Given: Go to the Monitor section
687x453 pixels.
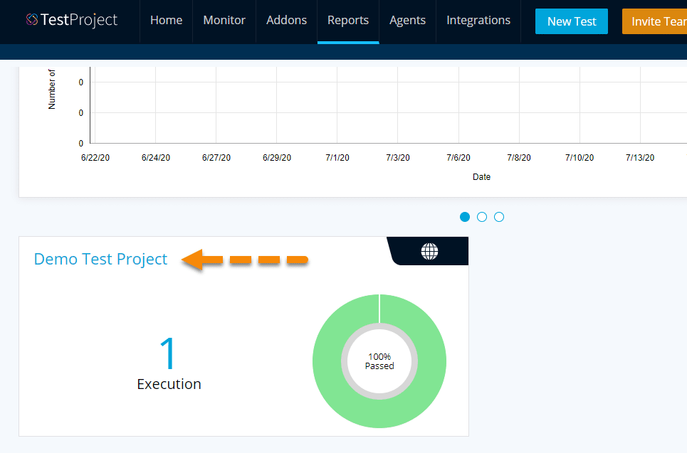Looking at the screenshot, I should [224, 21].
